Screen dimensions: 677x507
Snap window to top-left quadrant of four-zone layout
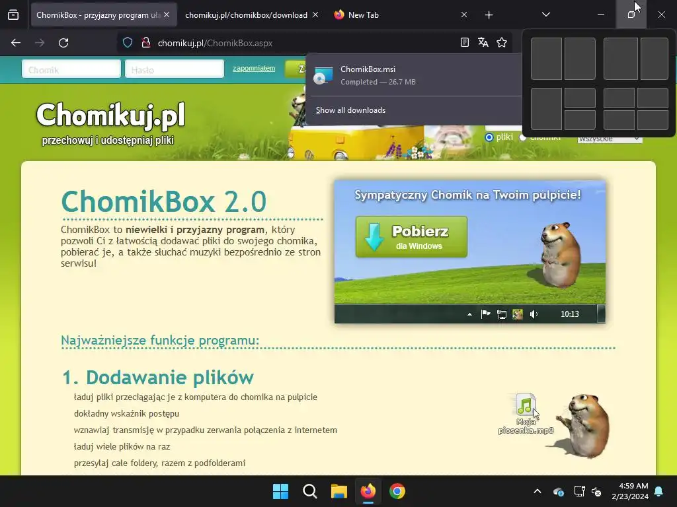(619, 98)
